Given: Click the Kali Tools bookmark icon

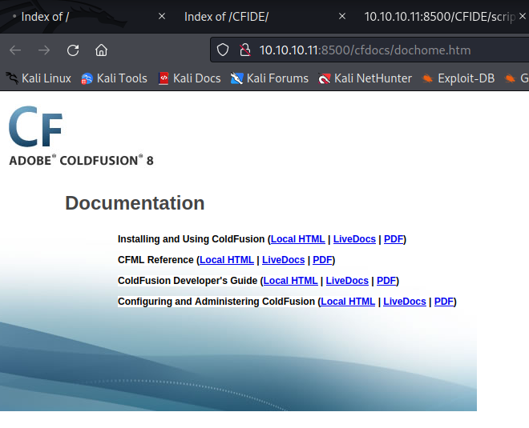Looking at the screenshot, I should point(87,78).
